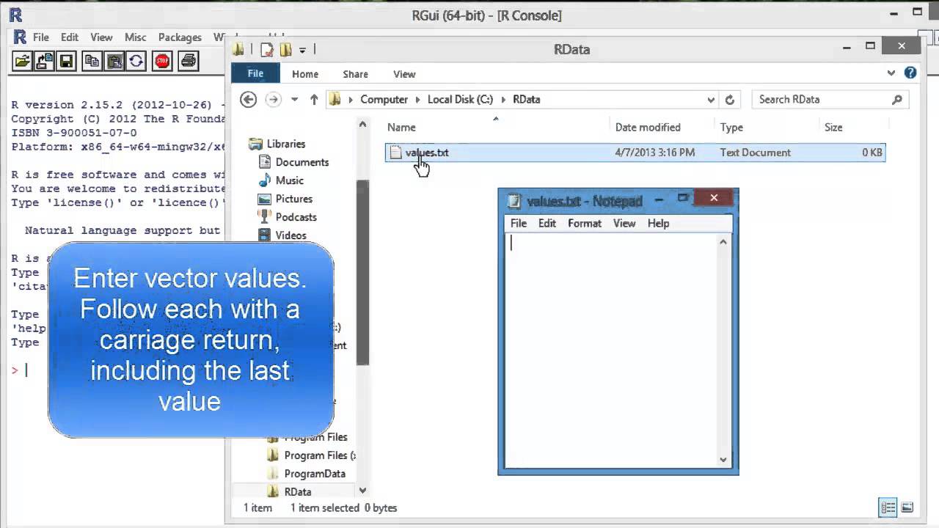The image size is (939, 528).
Task: Open Podcasts library in navigation pane
Action: tap(296, 217)
